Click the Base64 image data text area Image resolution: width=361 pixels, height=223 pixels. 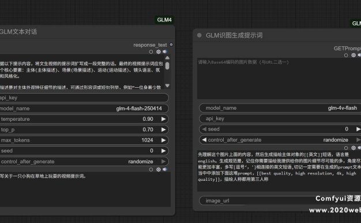tap(279, 79)
